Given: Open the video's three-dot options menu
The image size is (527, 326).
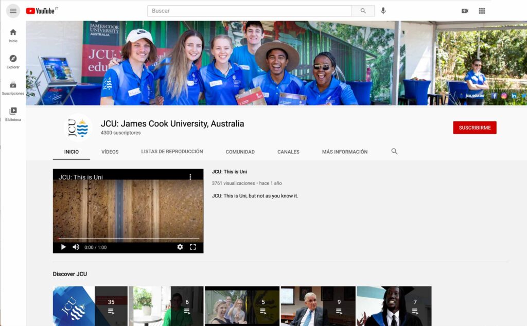Looking at the screenshot, I should (190, 177).
